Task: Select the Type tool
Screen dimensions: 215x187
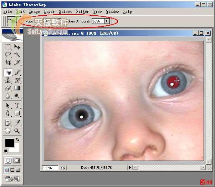Action: [x=17, y=105]
